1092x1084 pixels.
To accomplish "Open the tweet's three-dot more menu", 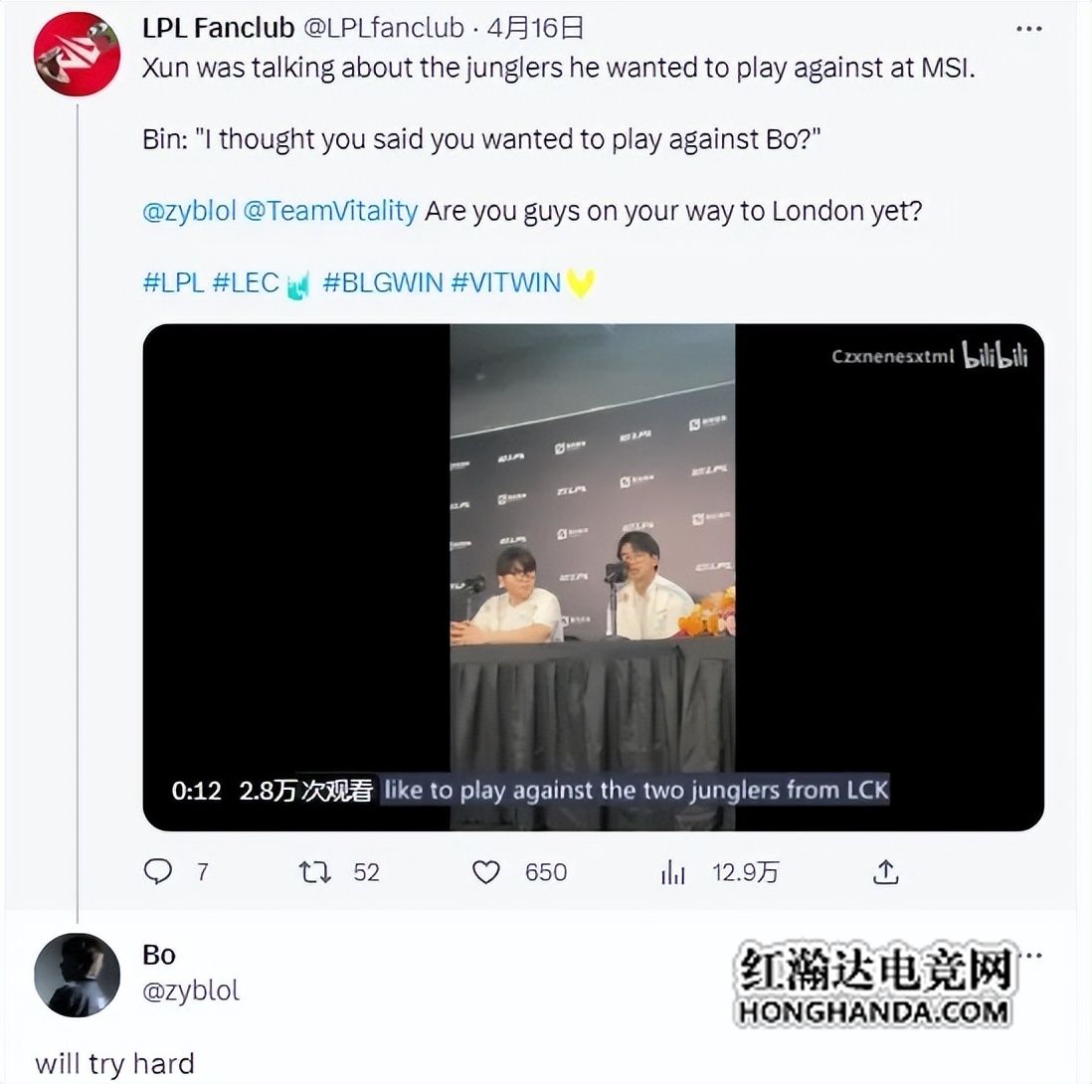I will point(1028,29).
